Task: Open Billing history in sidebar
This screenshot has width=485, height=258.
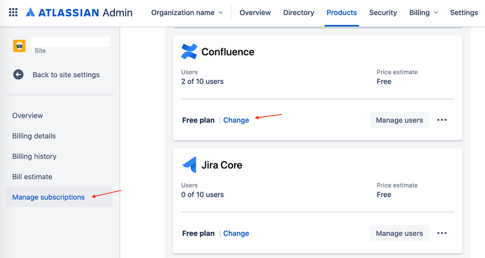Action: 34,156
